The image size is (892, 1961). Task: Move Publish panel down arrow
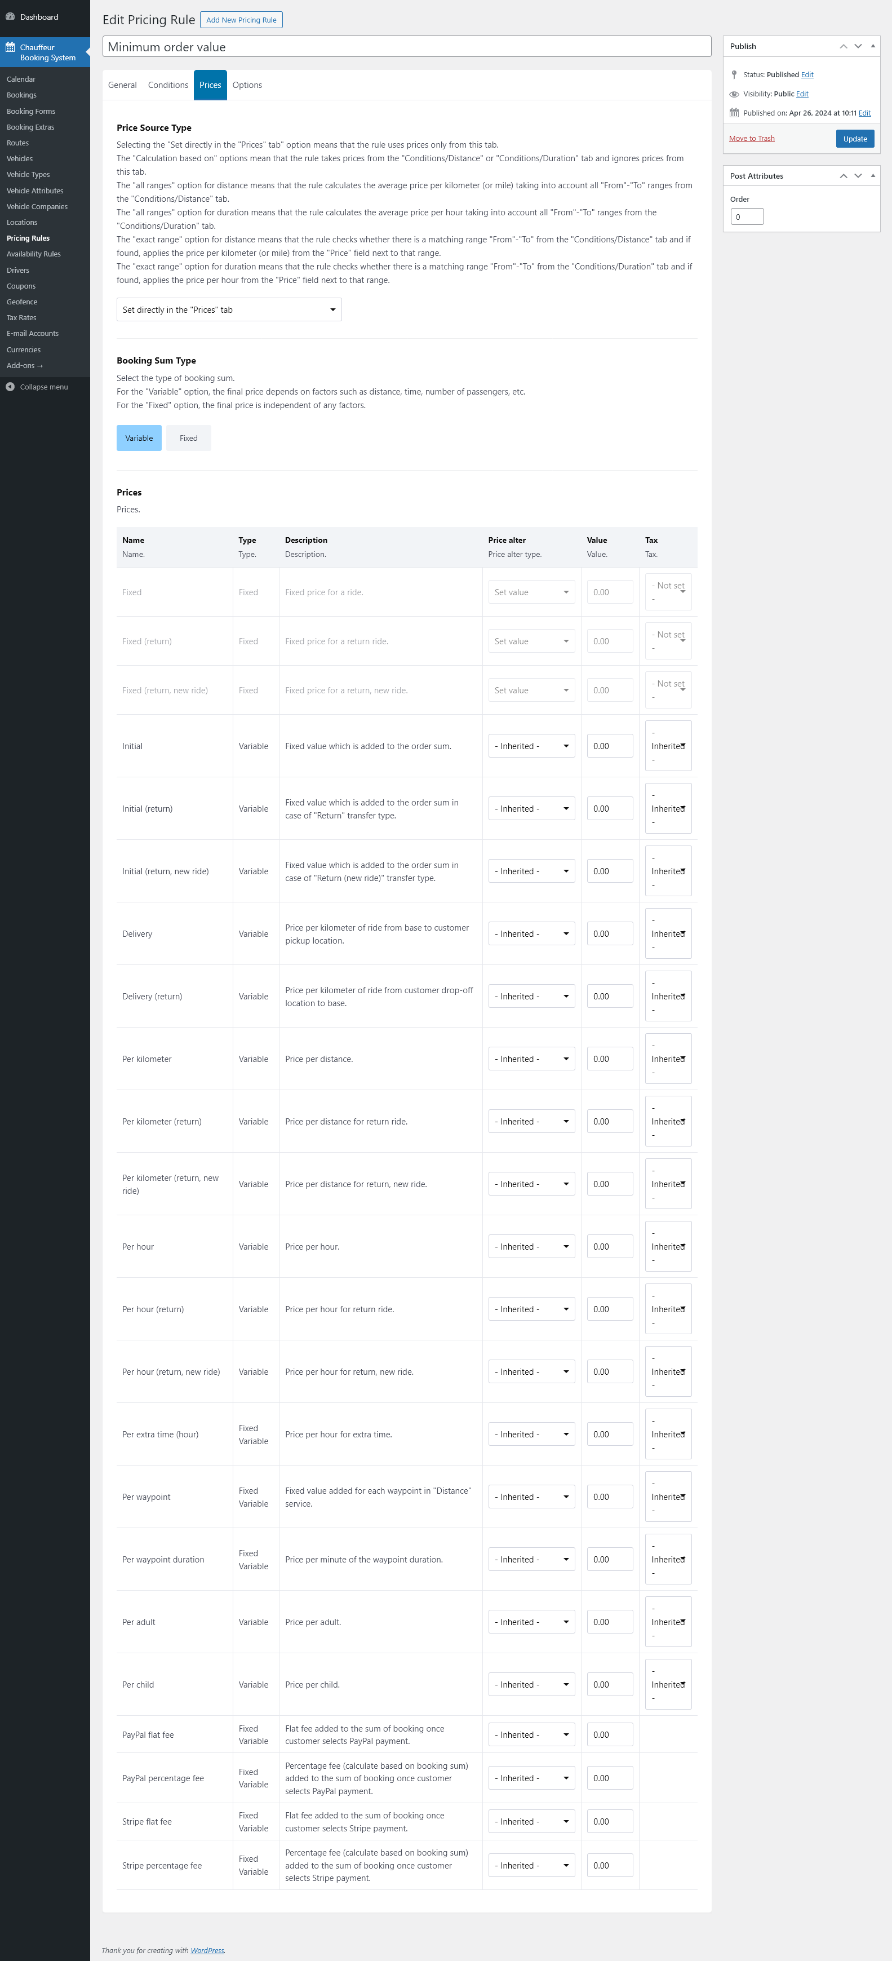tap(858, 46)
